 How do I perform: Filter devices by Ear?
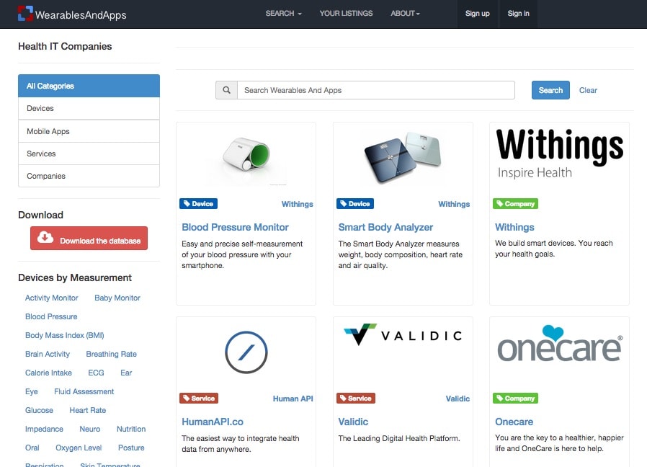click(126, 373)
